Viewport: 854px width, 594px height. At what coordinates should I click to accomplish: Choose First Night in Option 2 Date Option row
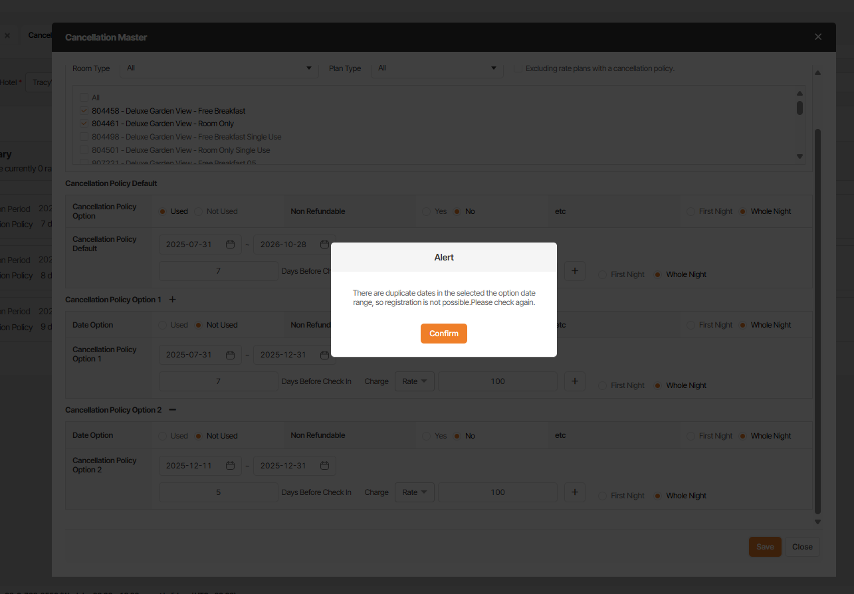tap(691, 436)
